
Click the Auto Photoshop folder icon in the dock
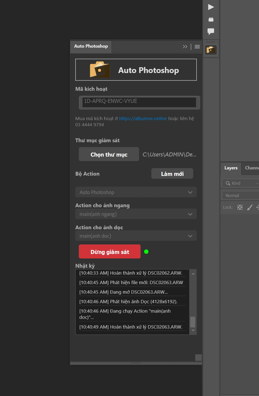pyautogui.click(x=211, y=50)
